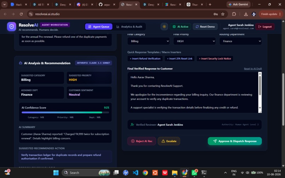The image size is (285, 178).
Task: Click the response text area scroll-down arrow
Action: click(x=260, y=108)
